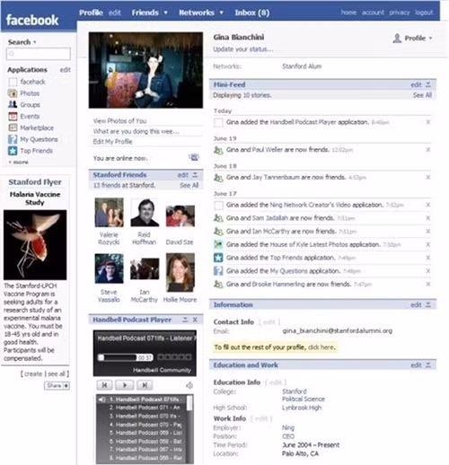Open Hollie Moore's friend thumbnail

pos(180,272)
